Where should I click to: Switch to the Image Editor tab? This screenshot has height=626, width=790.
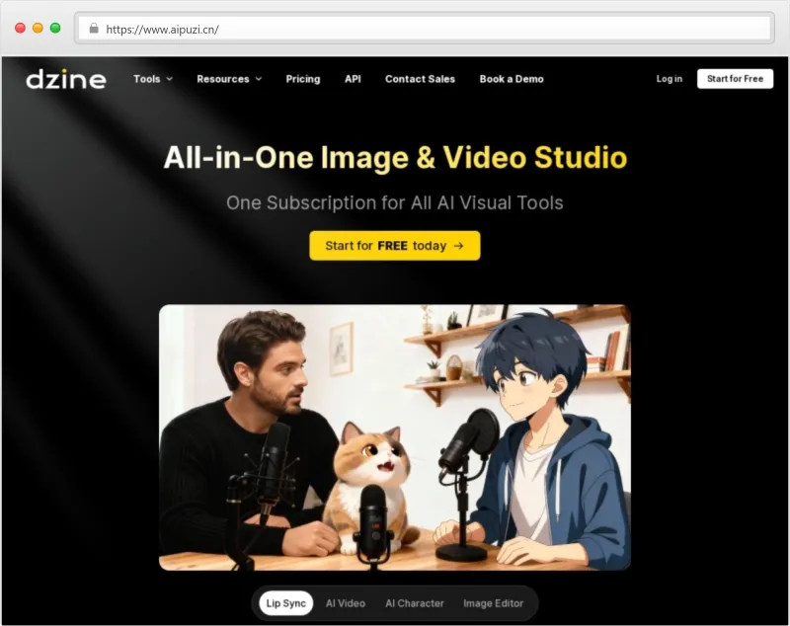coord(493,603)
